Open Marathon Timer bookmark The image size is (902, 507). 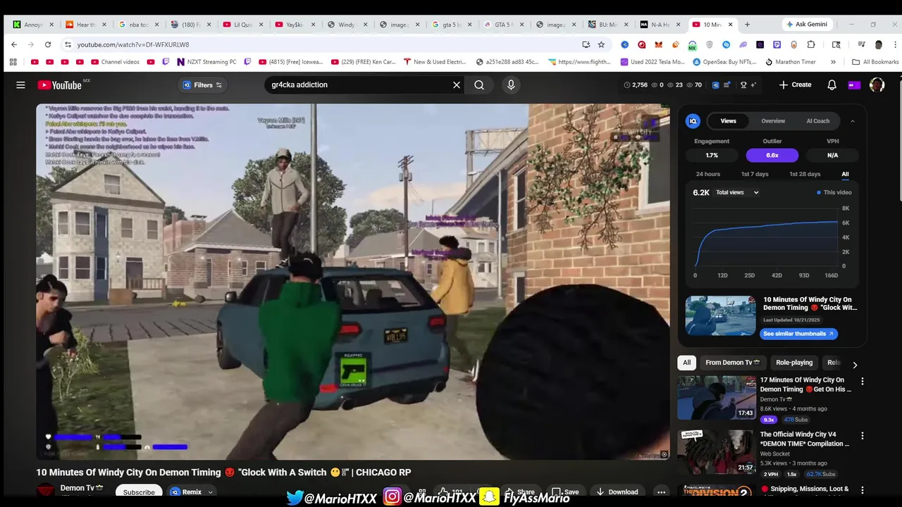790,62
